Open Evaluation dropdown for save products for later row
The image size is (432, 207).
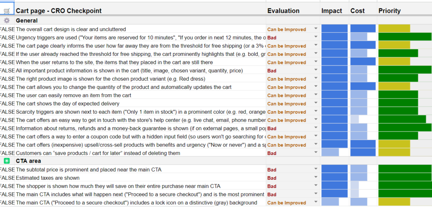[316, 153]
